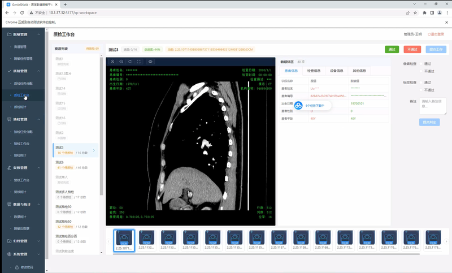Open a new browser tab
Image resolution: width=452 pixels, height=273 pixels.
tap(65, 5)
